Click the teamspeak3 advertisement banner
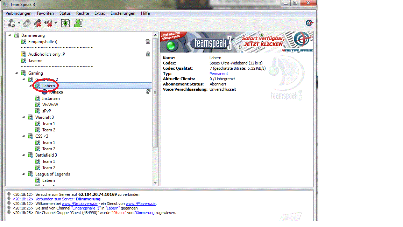The width and height of the screenshot is (403, 227). tap(237, 42)
